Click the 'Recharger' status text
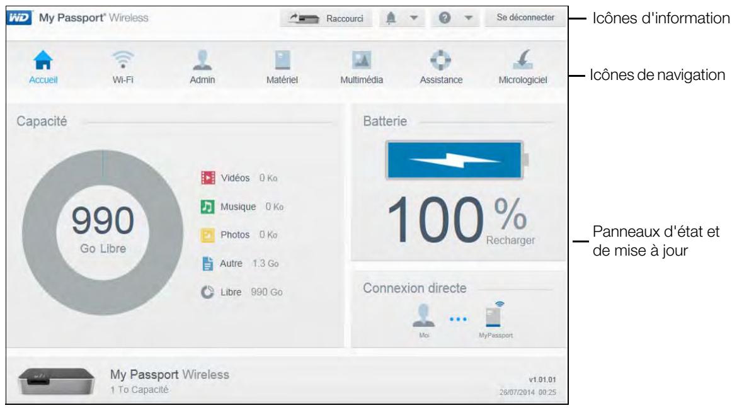 point(510,241)
